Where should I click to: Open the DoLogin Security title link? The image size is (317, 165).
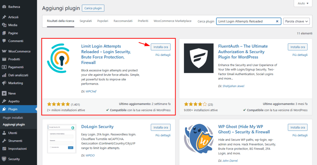[x=97, y=127]
